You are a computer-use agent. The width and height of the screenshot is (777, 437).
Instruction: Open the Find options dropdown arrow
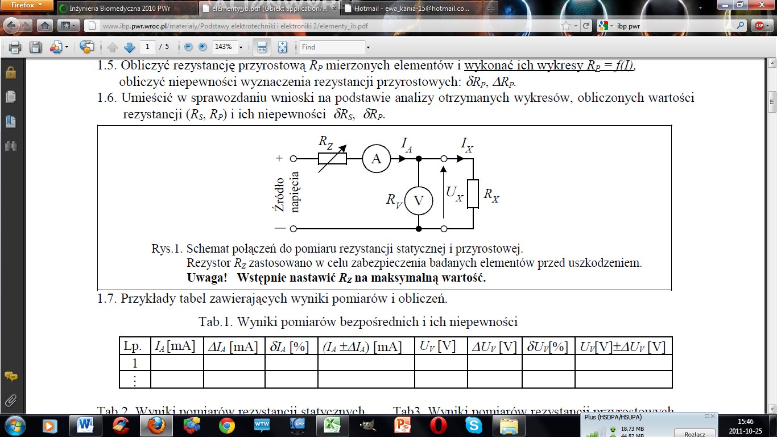pos(368,47)
